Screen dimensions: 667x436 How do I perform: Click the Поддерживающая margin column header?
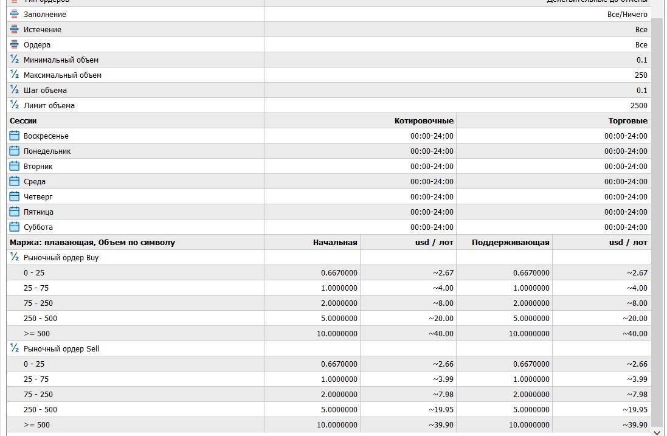click(511, 242)
